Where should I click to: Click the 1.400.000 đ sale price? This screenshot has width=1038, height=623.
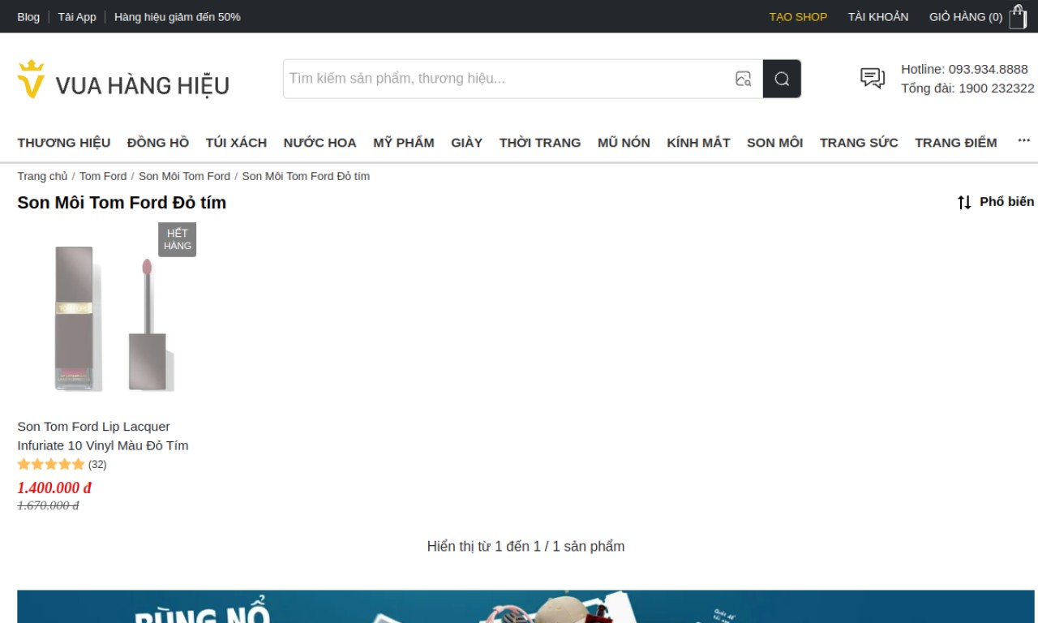coord(54,488)
